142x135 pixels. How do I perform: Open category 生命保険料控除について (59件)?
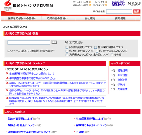[90, 119]
